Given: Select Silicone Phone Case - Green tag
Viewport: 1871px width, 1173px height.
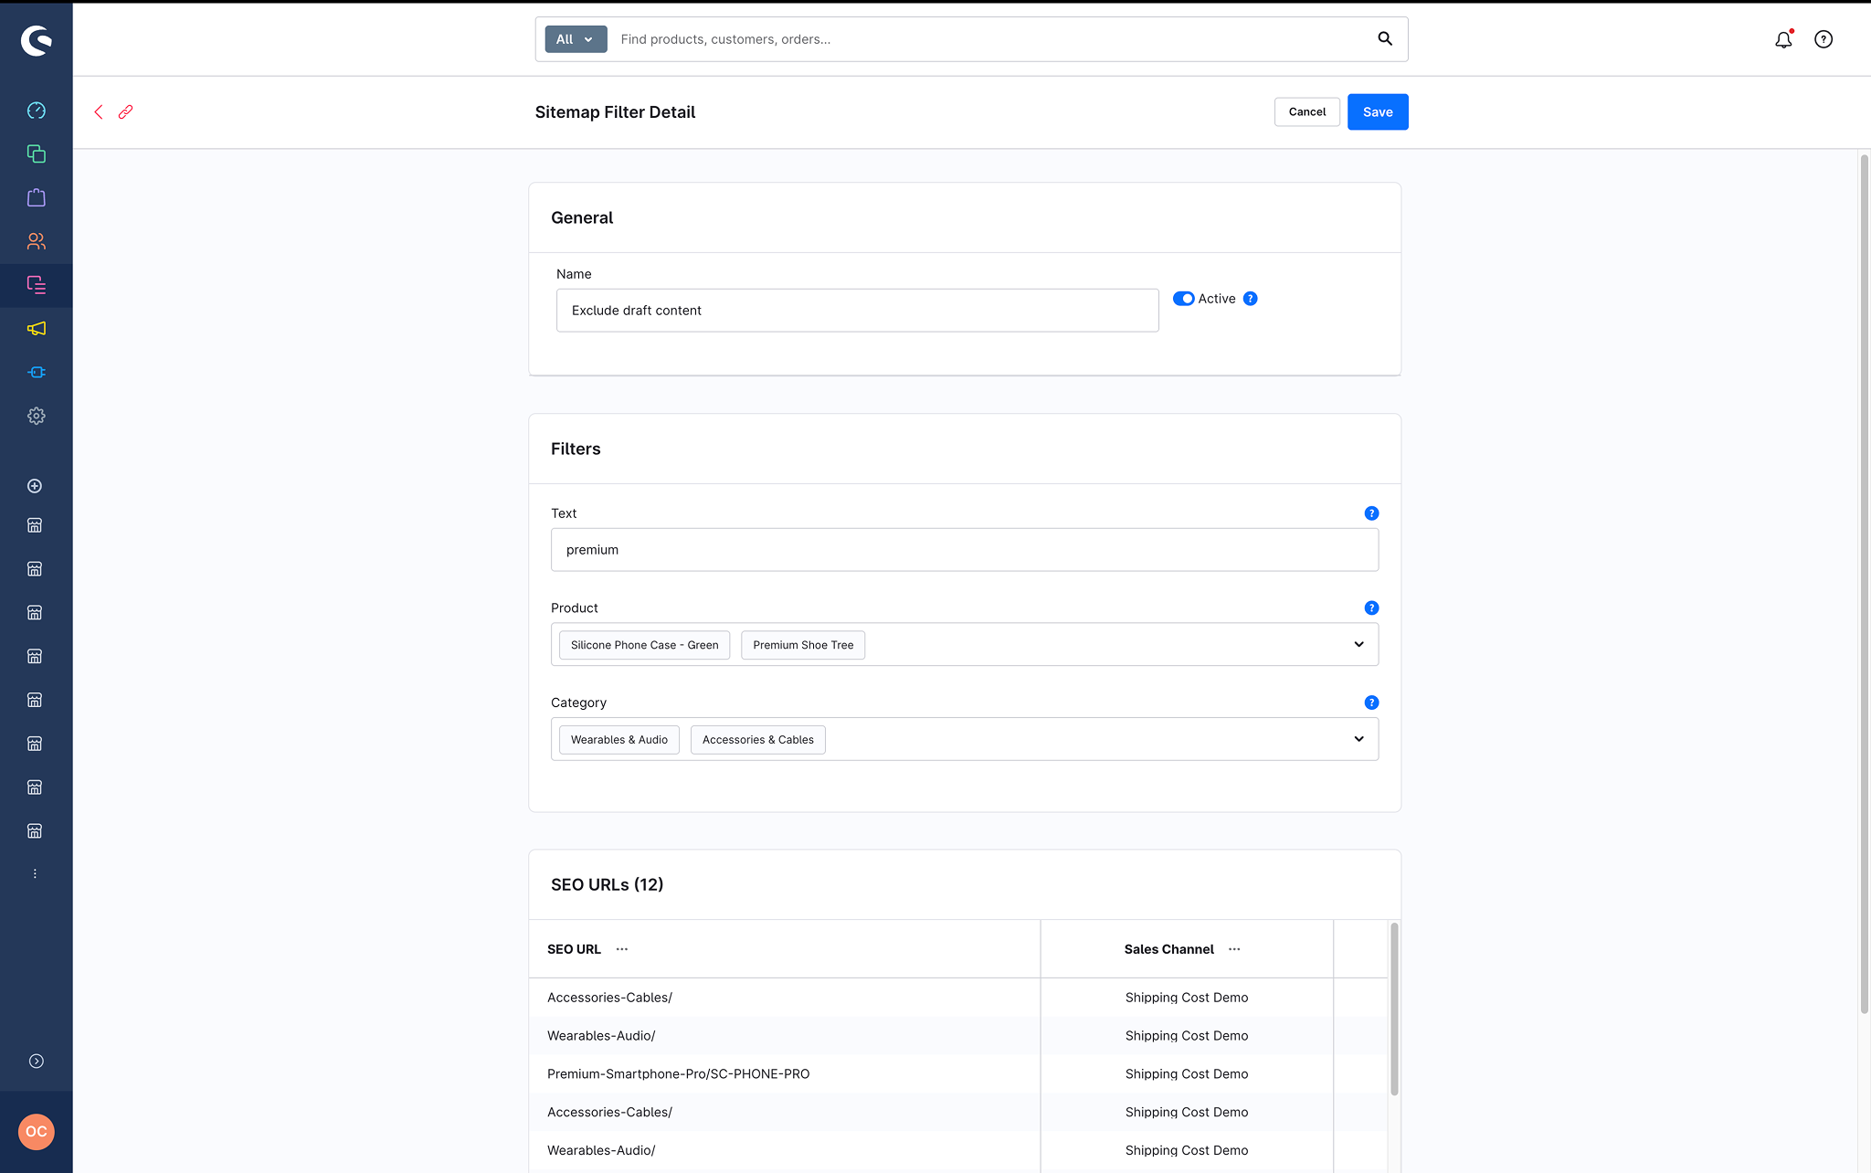Looking at the screenshot, I should click(x=644, y=645).
